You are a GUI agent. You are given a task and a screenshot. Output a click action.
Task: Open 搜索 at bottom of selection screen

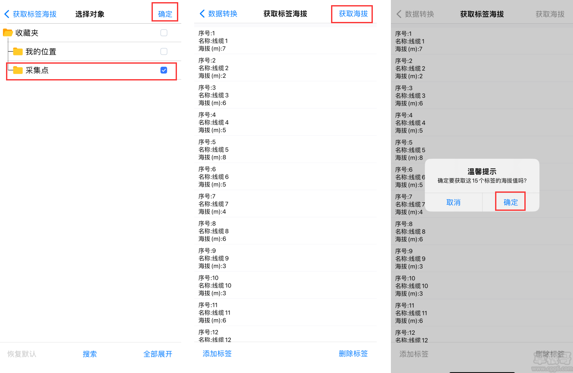click(90, 354)
